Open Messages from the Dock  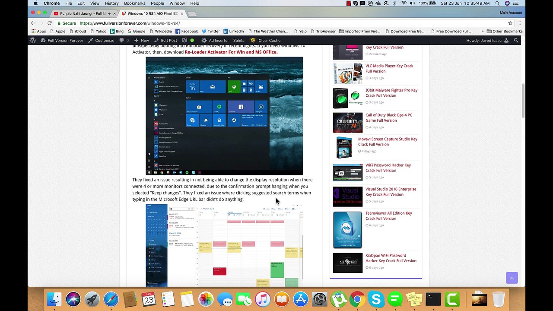click(x=225, y=299)
